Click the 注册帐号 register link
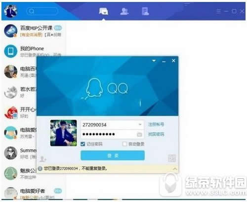 (x=156, y=124)
